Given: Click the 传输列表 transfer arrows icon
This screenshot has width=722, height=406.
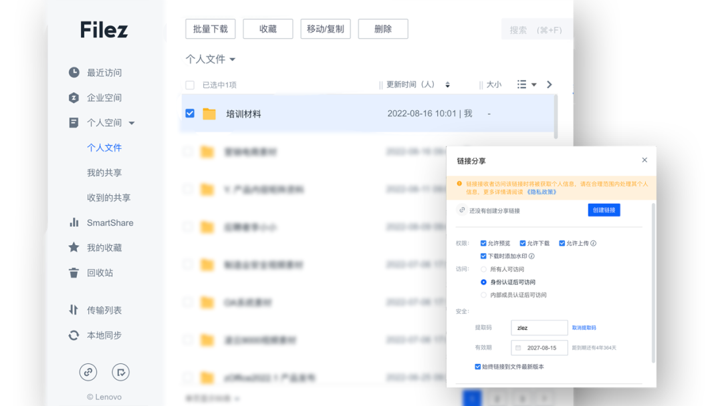Looking at the screenshot, I should click(74, 310).
